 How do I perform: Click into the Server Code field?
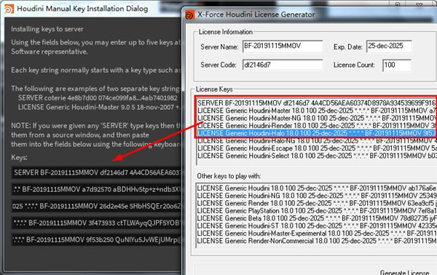click(x=283, y=65)
